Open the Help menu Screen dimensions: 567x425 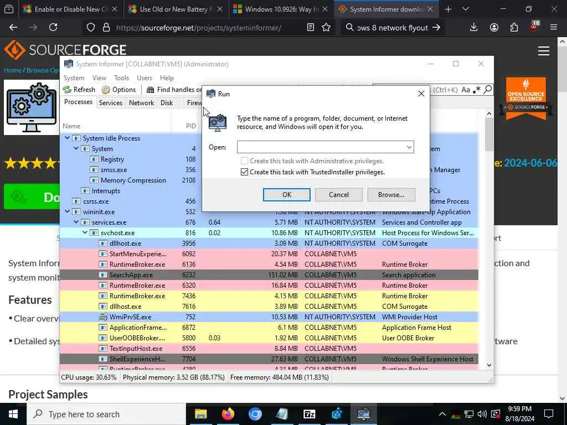click(167, 77)
